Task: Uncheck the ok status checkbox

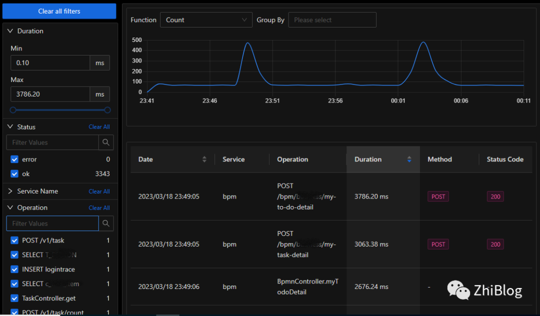Action: pos(14,174)
